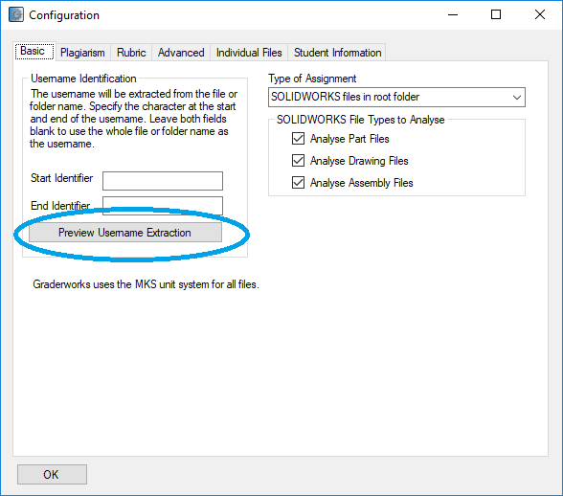Uncheck Analyse Part Files checkbox
The image size is (563, 496).
(x=298, y=138)
